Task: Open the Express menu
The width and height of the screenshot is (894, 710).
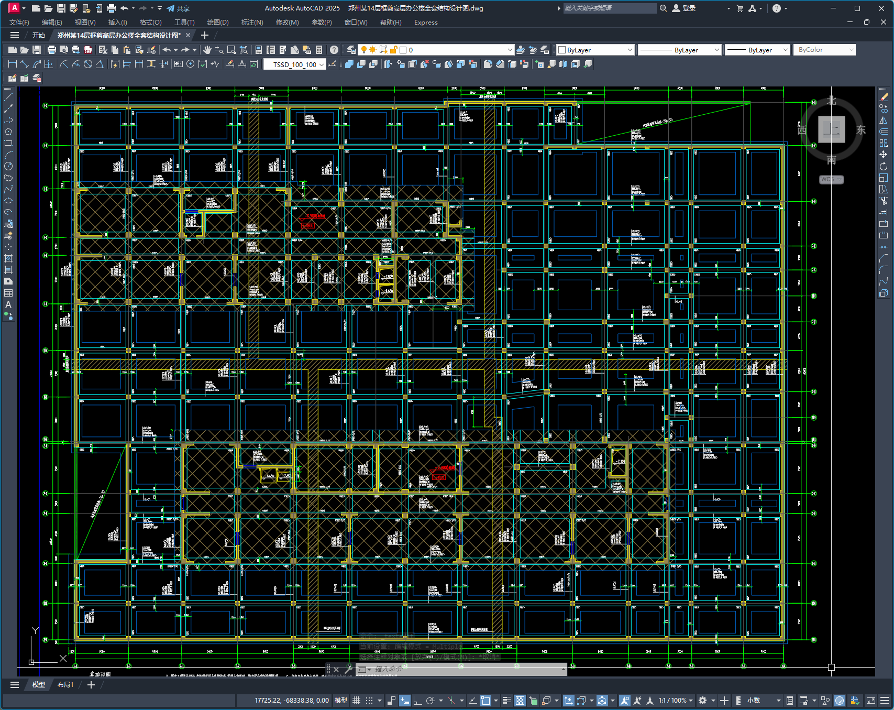Action: [x=426, y=23]
